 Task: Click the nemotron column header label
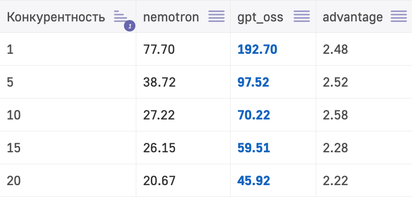[x=171, y=17]
